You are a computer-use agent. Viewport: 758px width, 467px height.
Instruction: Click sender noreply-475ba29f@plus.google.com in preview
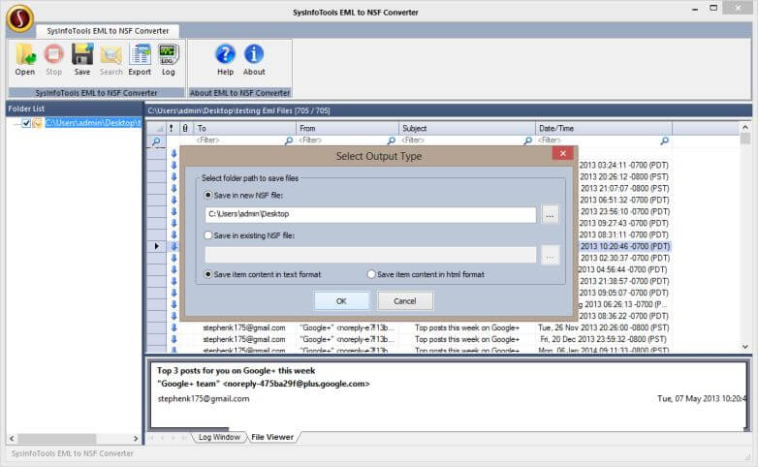(297, 384)
